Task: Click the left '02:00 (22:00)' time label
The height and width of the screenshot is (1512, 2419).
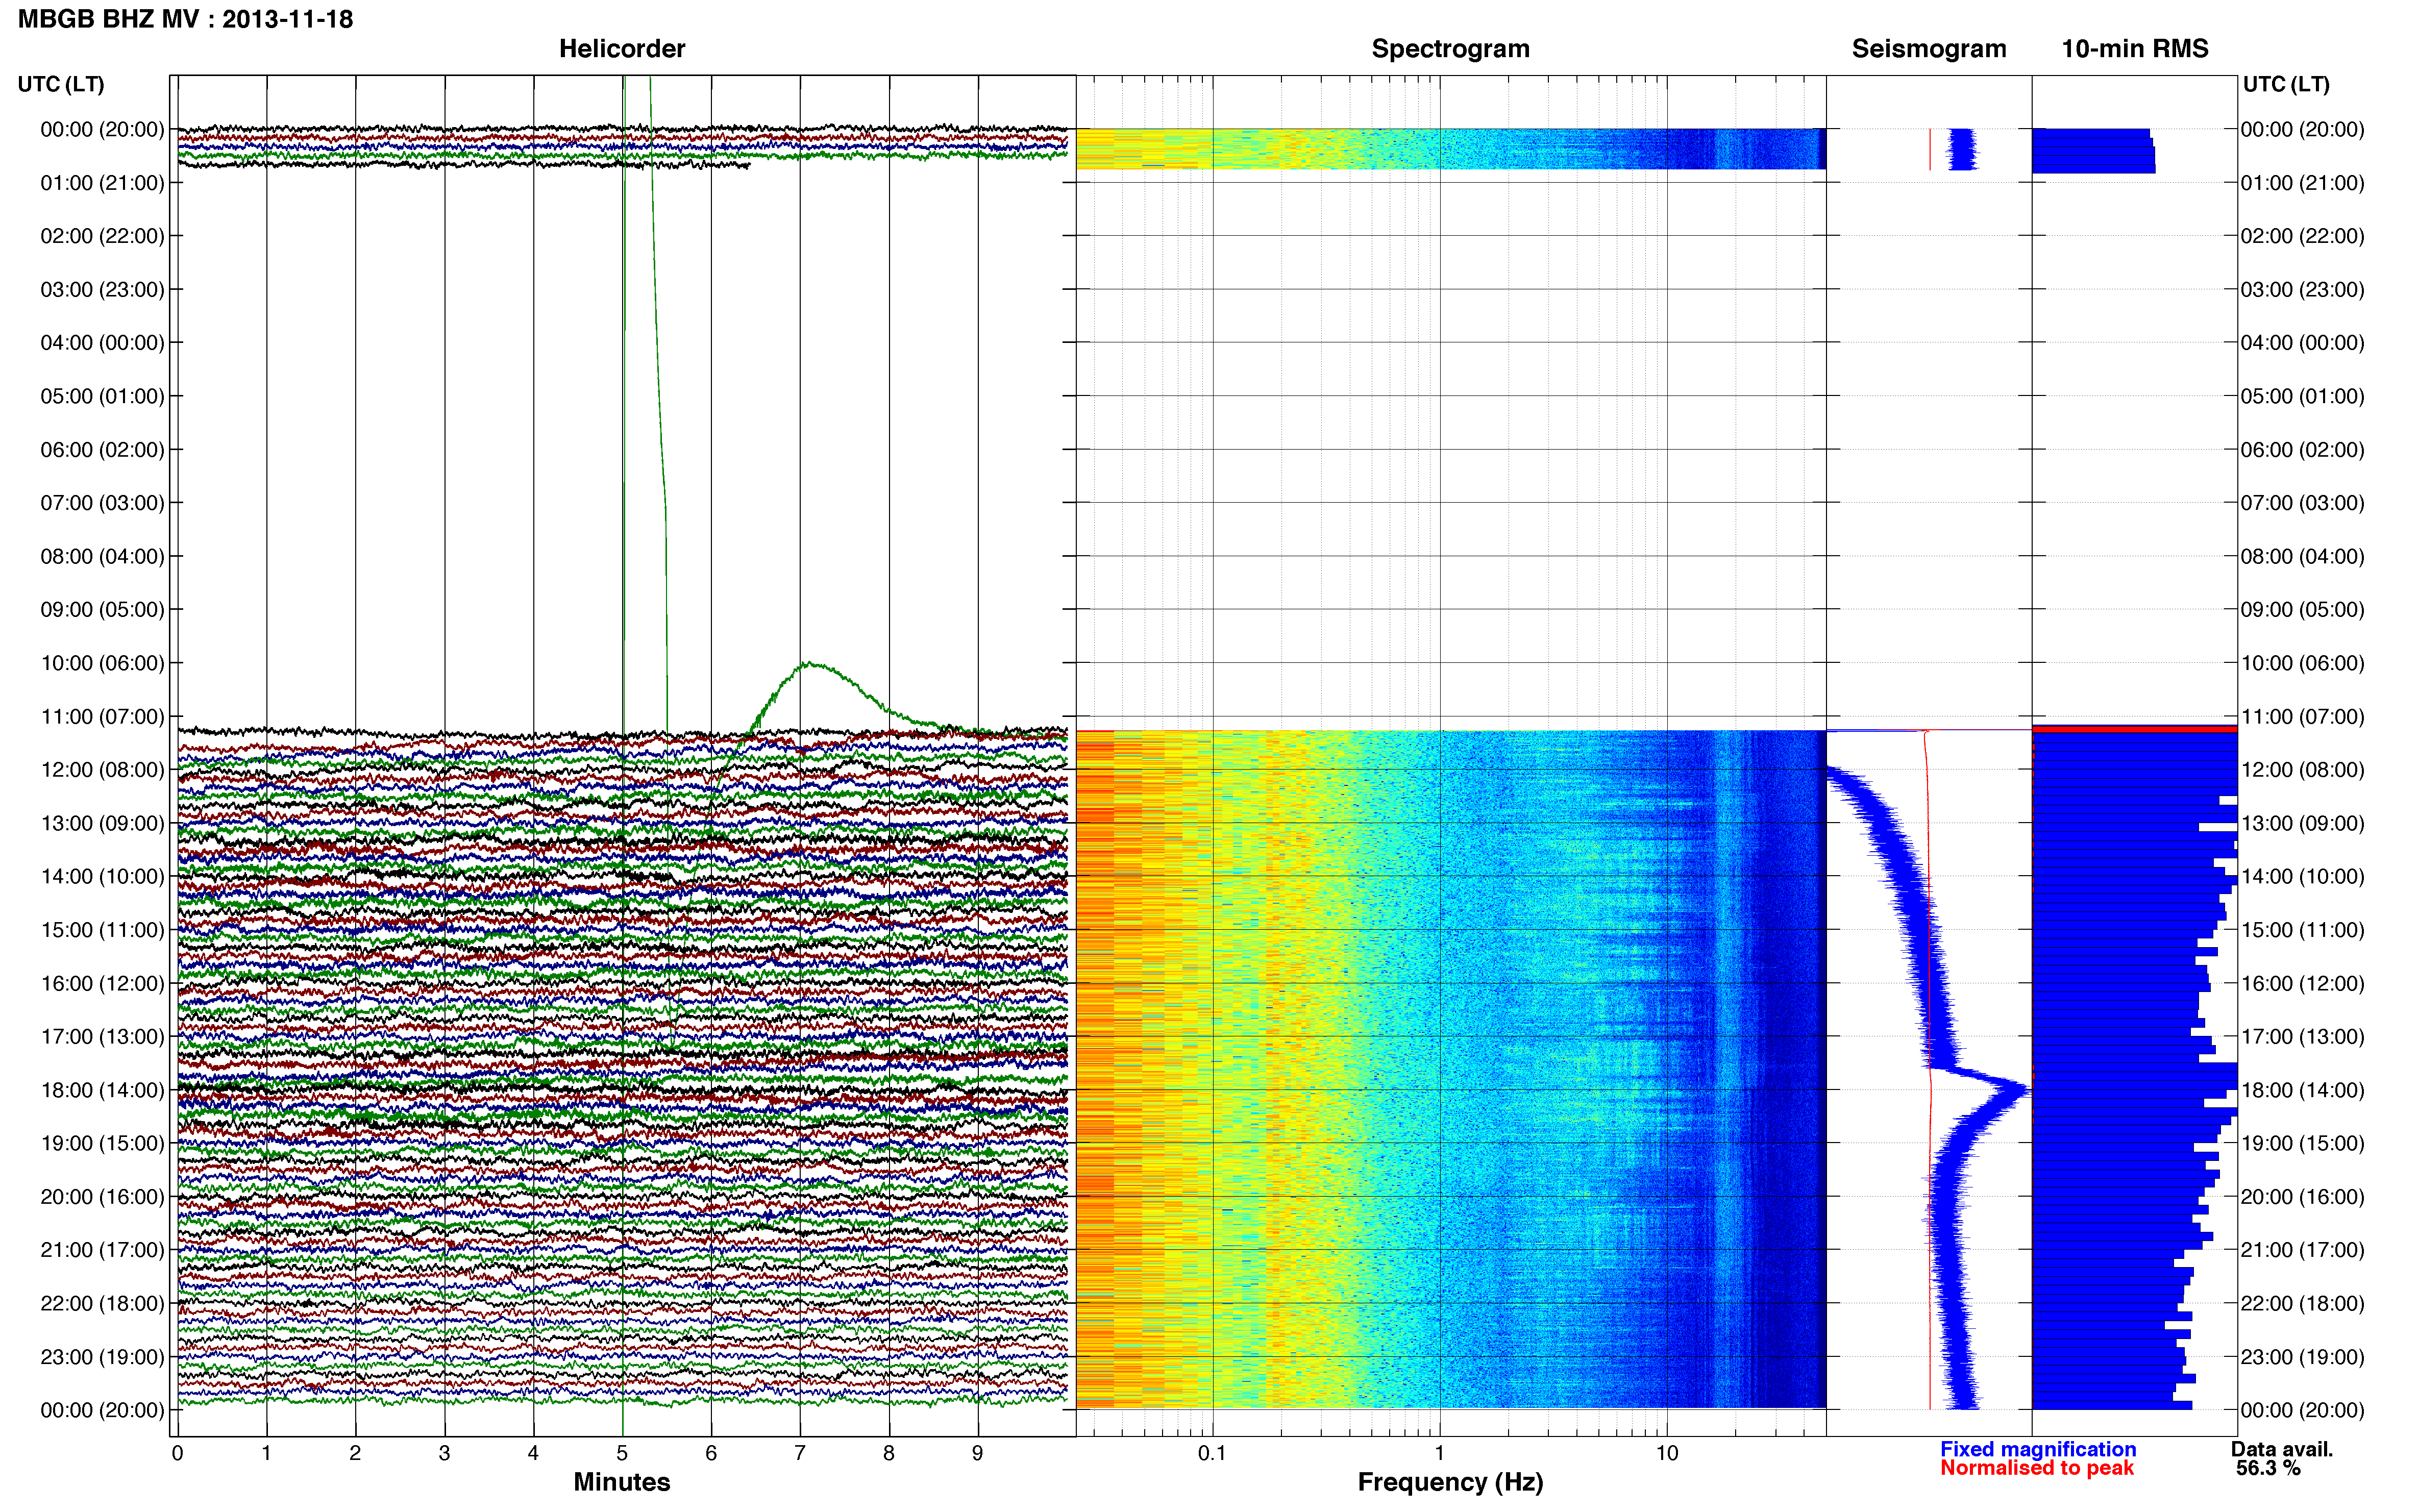Action: 102,236
